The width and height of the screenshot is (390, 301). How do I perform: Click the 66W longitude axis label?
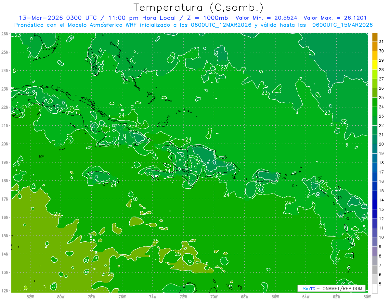click(275, 296)
